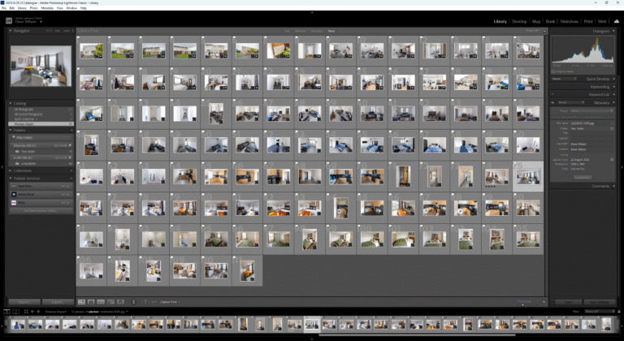Collapse the Catalog panel
The image size is (624, 341).
click(x=11, y=103)
